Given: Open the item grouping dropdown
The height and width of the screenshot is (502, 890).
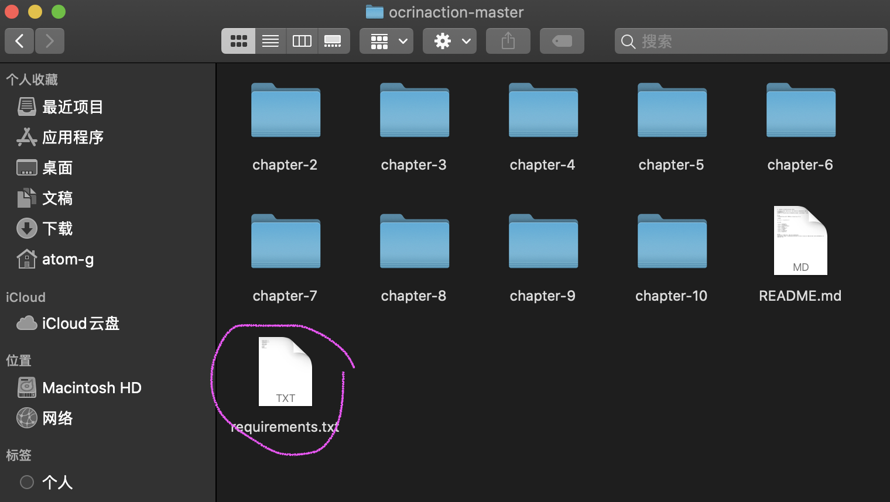Looking at the screenshot, I should (x=386, y=41).
